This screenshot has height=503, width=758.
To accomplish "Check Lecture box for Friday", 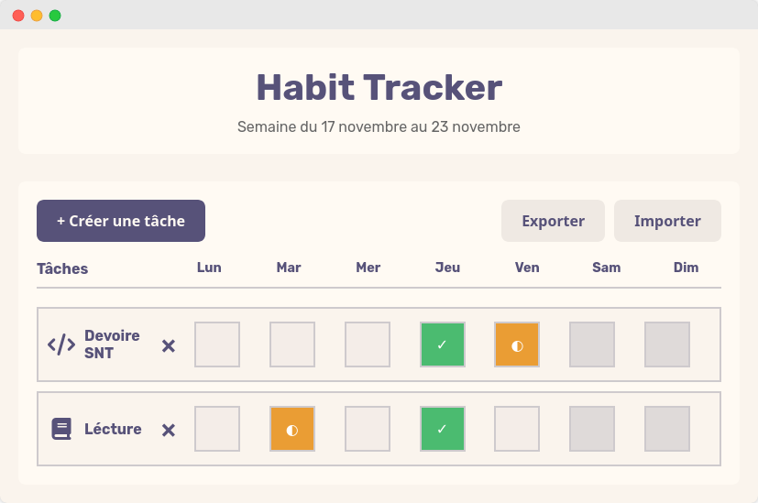I will coord(517,429).
